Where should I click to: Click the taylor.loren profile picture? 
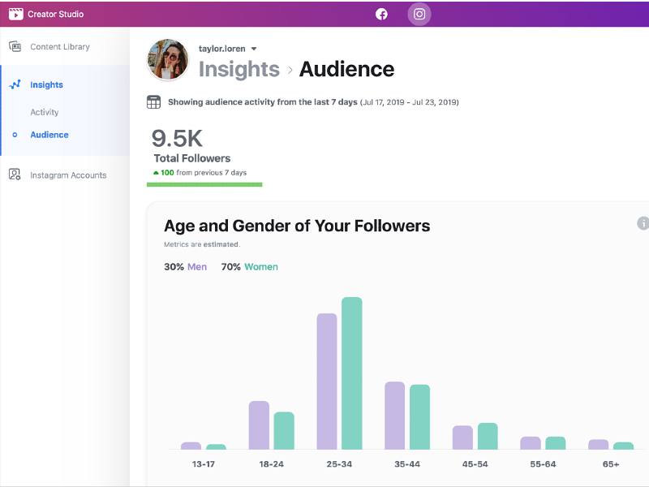point(168,59)
